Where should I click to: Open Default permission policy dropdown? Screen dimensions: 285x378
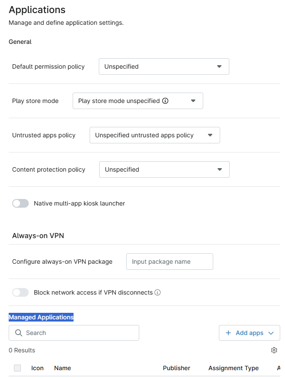[164, 66]
